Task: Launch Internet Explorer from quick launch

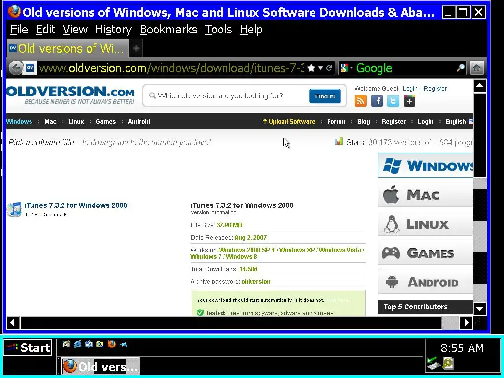Action: 77,344
